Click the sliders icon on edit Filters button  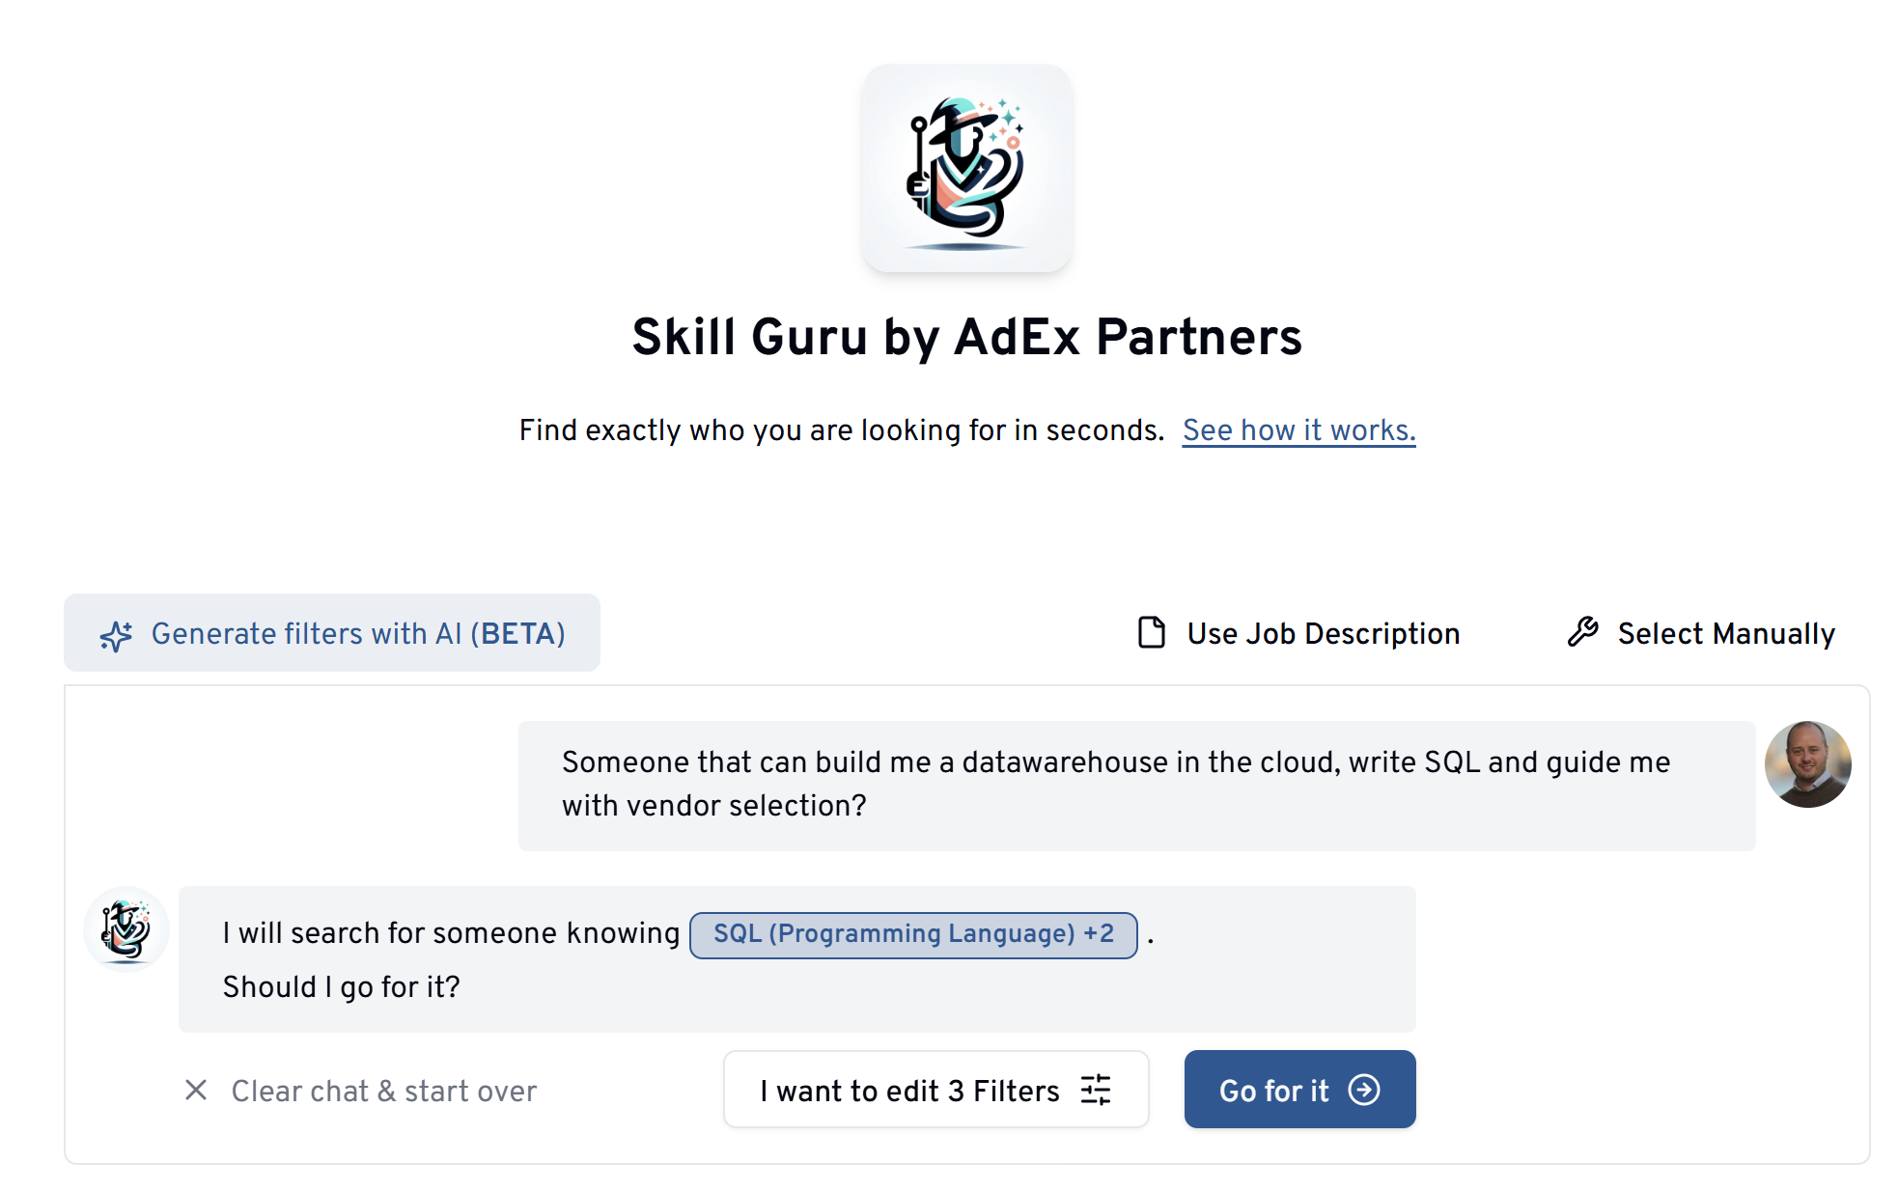tap(1096, 1091)
